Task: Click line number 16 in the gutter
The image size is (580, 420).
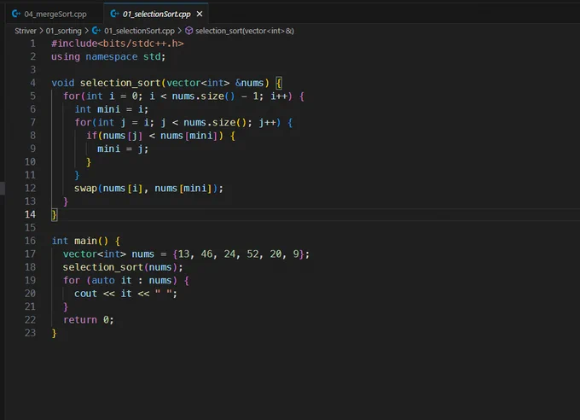Action: (x=31, y=241)
